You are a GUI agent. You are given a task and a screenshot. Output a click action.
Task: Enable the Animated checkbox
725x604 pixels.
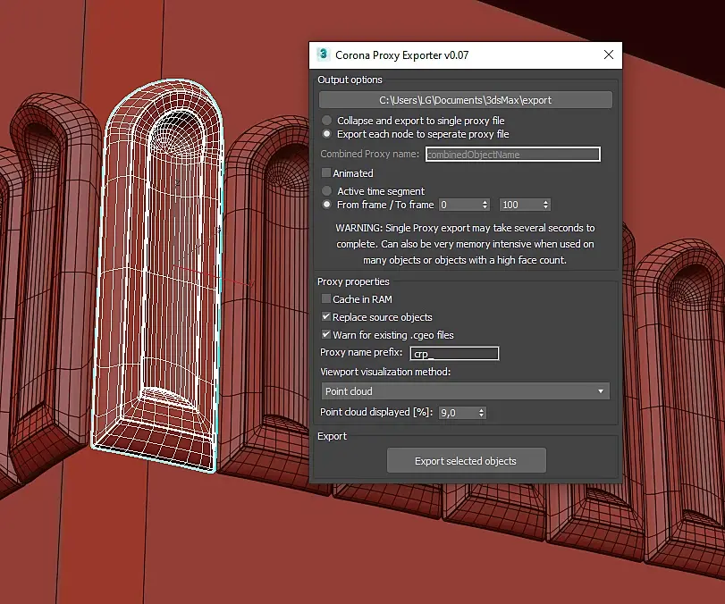326,172
